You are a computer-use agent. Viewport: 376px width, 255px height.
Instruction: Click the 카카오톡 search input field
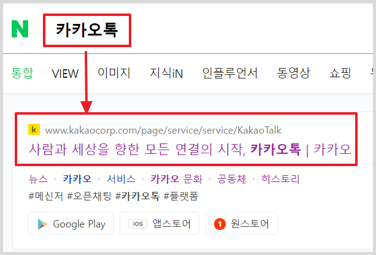click(87, 30)
